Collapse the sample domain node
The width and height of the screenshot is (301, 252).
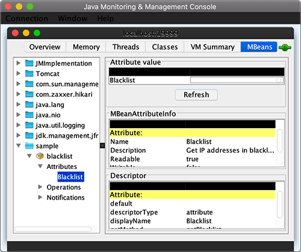point(19,146)
